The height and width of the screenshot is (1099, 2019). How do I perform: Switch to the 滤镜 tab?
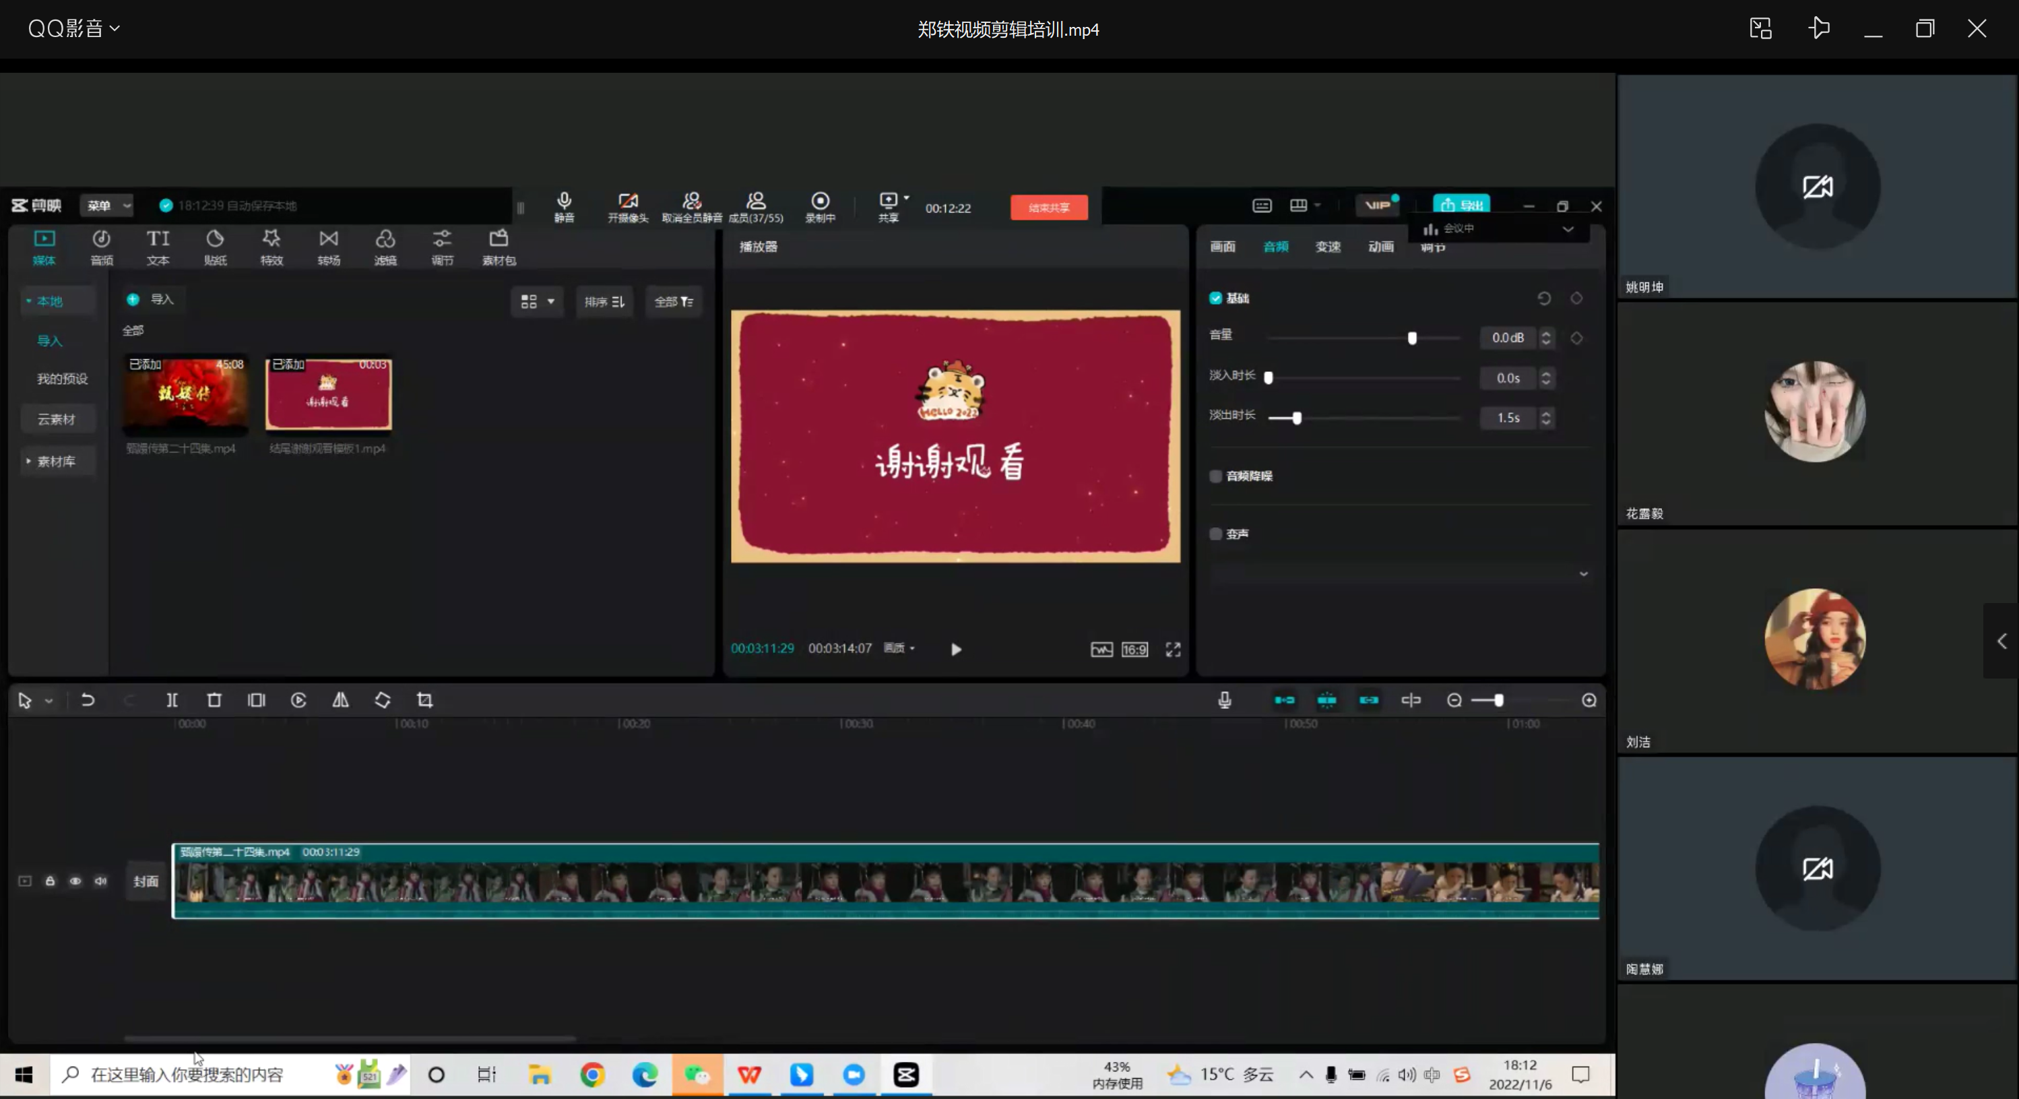(x=385, y=248)
